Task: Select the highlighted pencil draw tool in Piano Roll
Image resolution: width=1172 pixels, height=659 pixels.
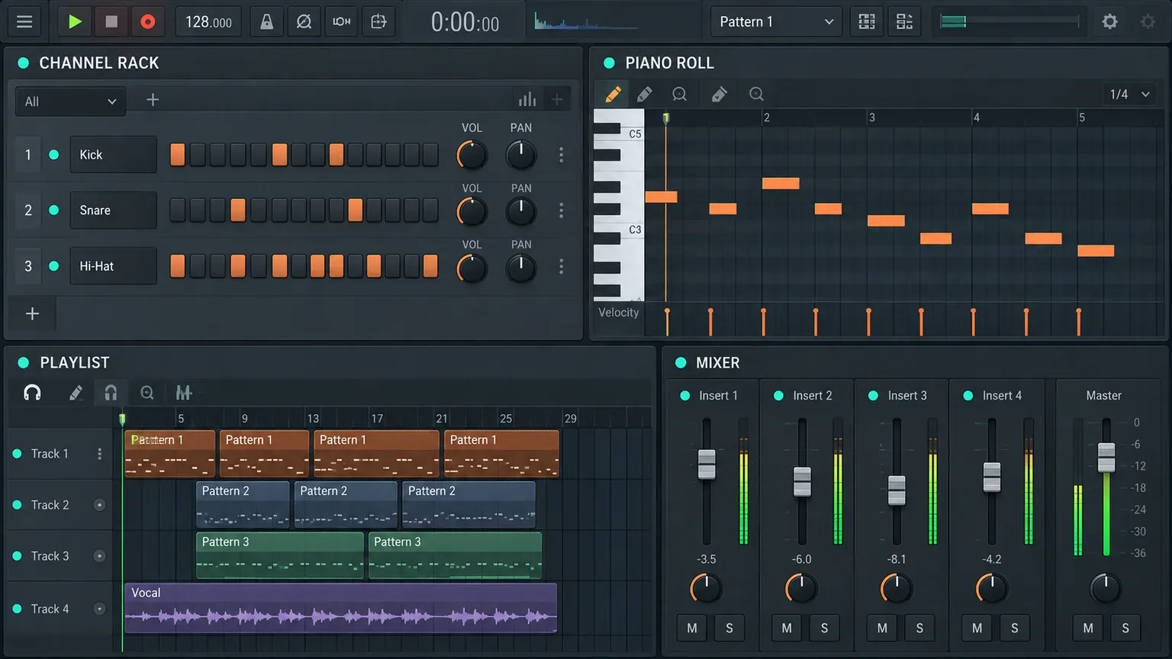Action: coord(613,94)
